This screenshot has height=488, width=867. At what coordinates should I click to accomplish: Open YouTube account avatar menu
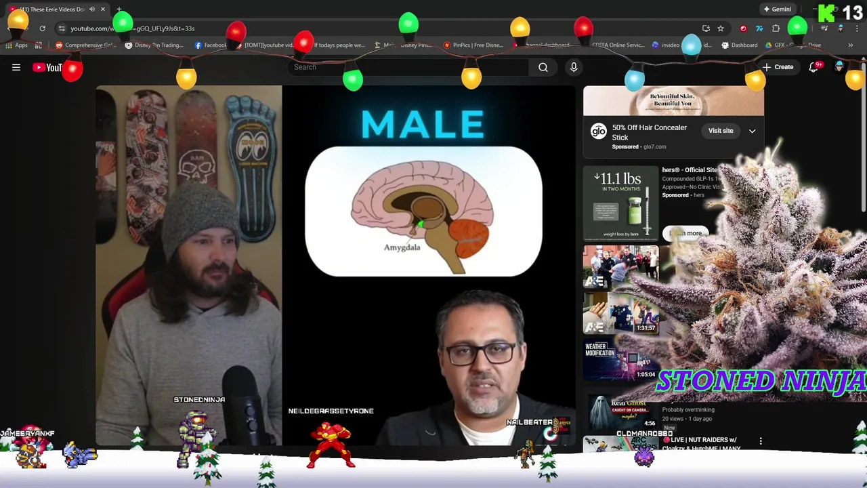(x=840, y=67)
